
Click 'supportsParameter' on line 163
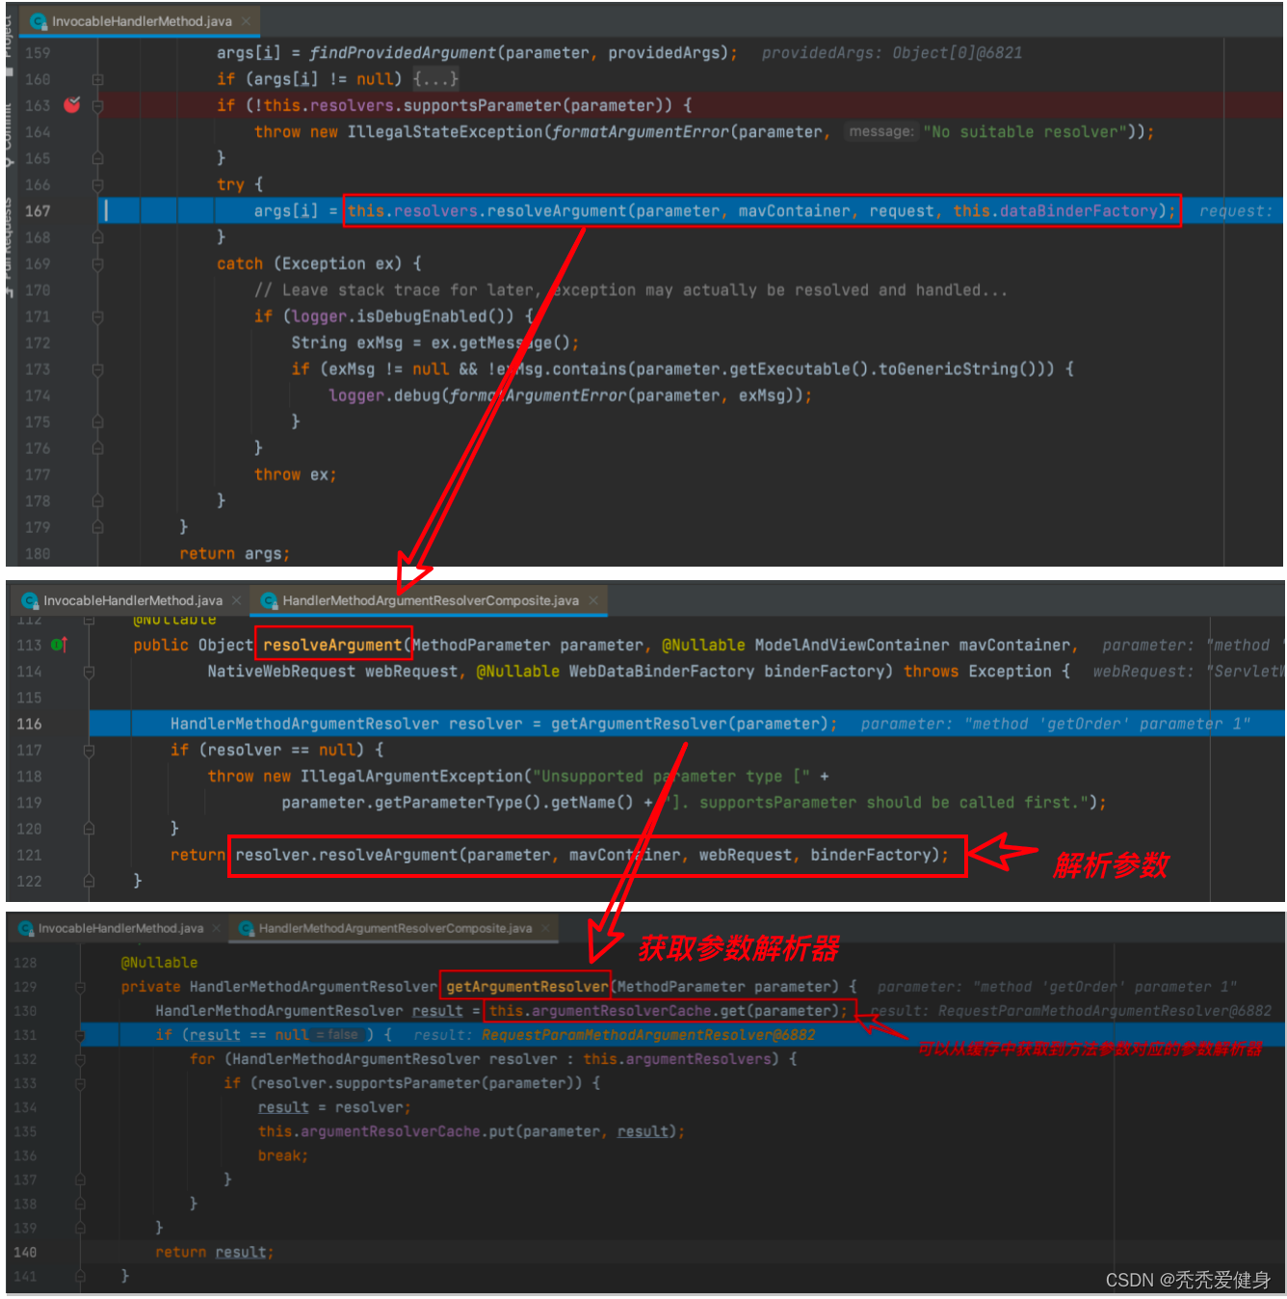click(482, 105)
